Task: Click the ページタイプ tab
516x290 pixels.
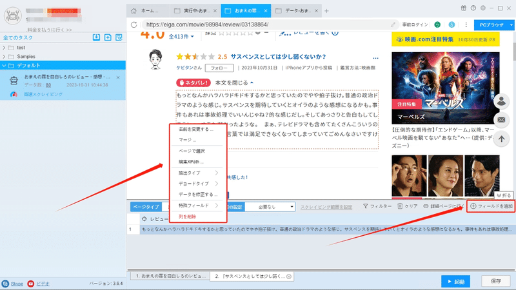Action: click(x=146, y=207)
